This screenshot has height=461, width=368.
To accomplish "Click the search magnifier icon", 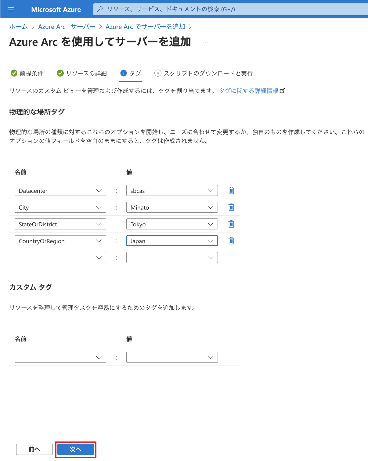I will [100, 9].
